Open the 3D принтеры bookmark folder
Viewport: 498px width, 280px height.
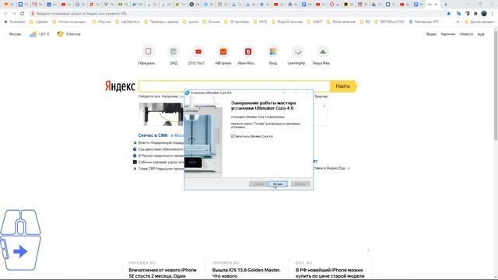click(x=237, y=22)
